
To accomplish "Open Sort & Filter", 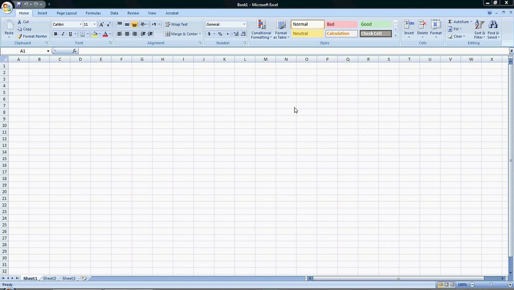I will coord(479,29).
